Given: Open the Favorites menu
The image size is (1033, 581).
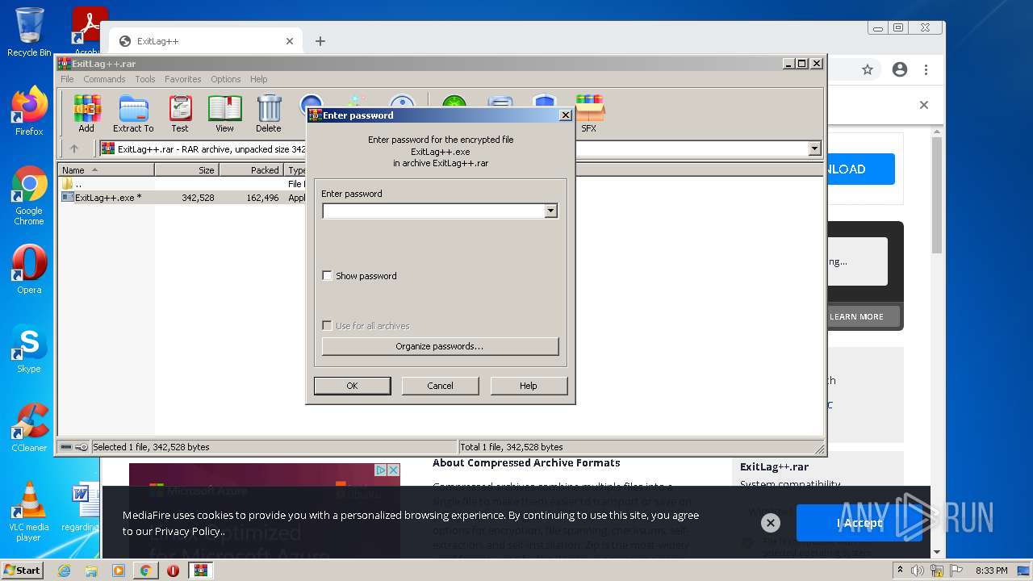Looking at the screenshot, I should click(183, 79).
